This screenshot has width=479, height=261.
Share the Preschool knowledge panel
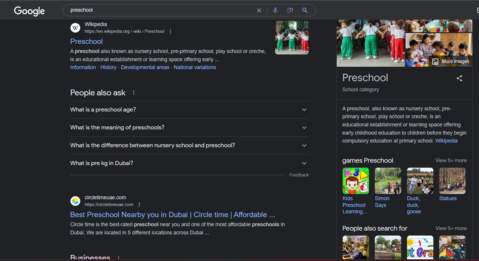pyautogui.click(x=459, y=78)
